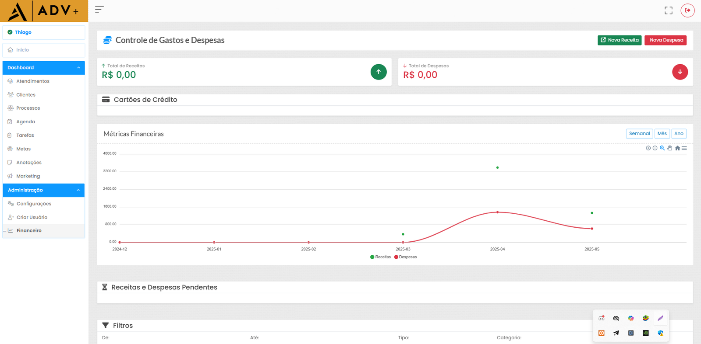Enter fullscreen mode via header icon
This screenshot has width=701, height=344.
(x=668, y=10)
